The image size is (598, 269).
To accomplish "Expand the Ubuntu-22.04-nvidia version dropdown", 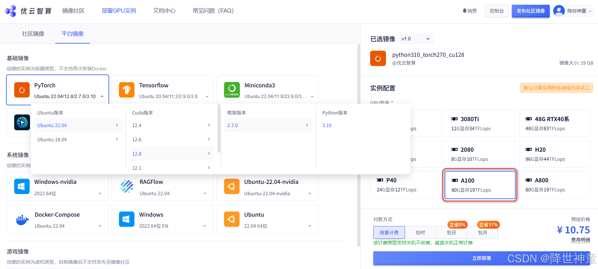I will pos(310,193).
